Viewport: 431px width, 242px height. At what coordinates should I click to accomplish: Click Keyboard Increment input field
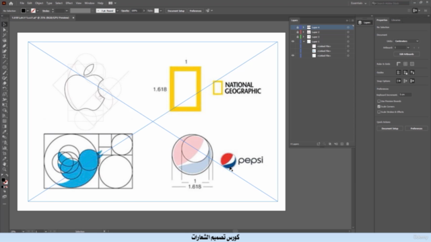point(405,95)
